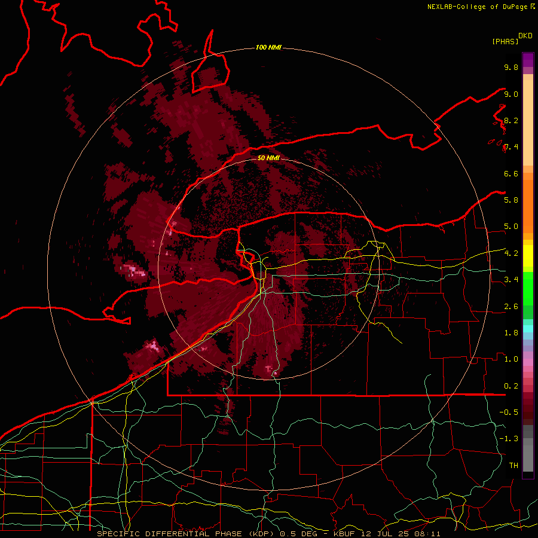This screenshot has width=538, height=538.
Task: Click the [PHAS] legend header
Action: (x=505, y=41)
